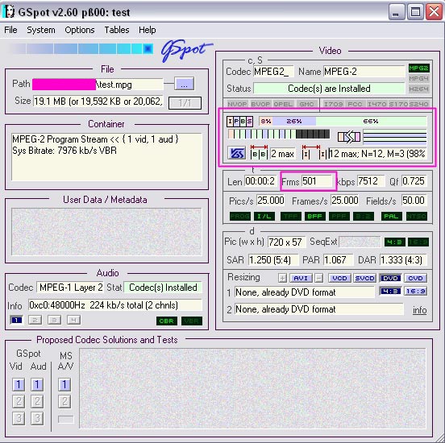Select audio stream 4 button
Screen dimensions: 445x443
(x=73, y=320)
